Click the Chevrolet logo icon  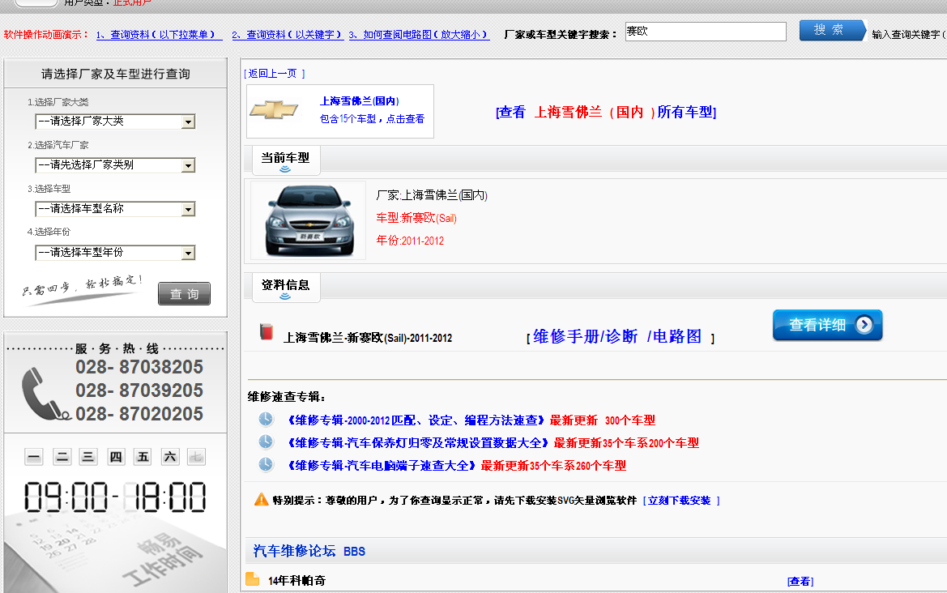[x=274, y=110]
